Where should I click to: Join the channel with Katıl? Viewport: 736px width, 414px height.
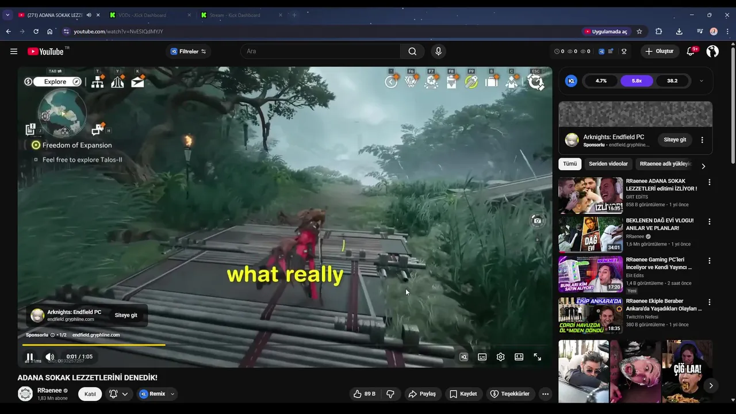[90, 394]
